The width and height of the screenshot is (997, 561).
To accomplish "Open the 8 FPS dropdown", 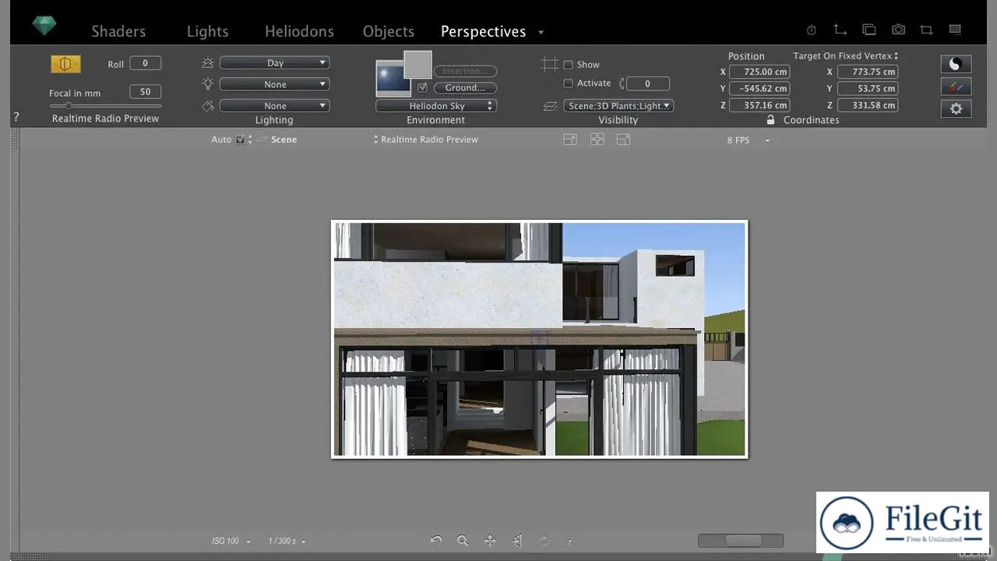I will tap(748, 140).
